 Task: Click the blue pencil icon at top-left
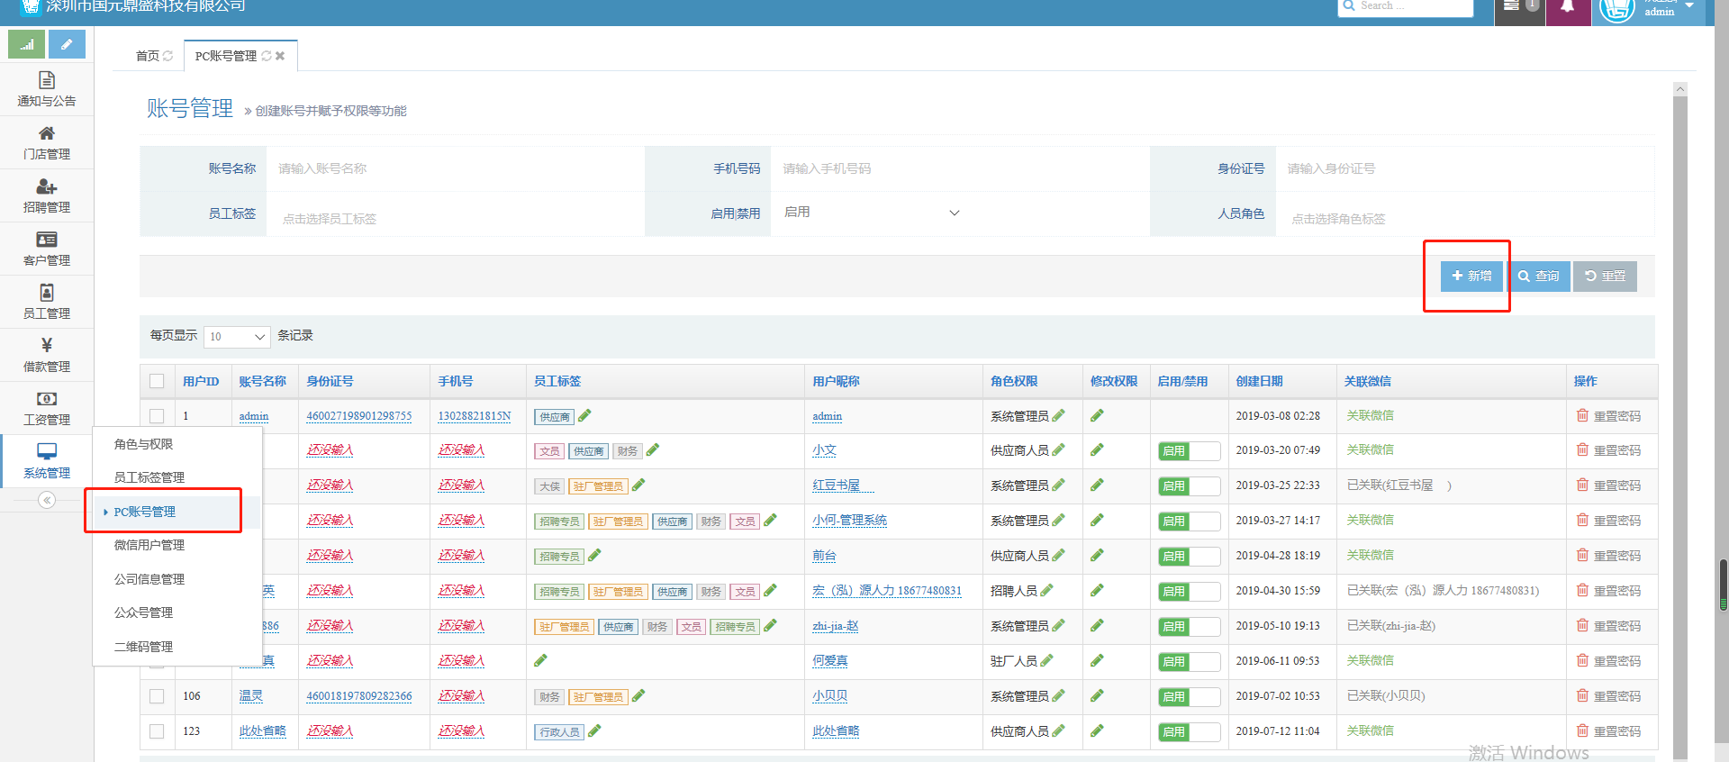click(x=67, y=44)
